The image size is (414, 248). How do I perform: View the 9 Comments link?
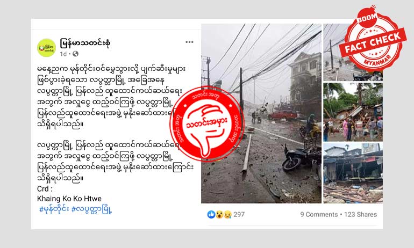tap(319, 215)
